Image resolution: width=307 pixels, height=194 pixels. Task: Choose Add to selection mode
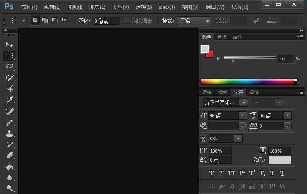click(x=45, y=21)
